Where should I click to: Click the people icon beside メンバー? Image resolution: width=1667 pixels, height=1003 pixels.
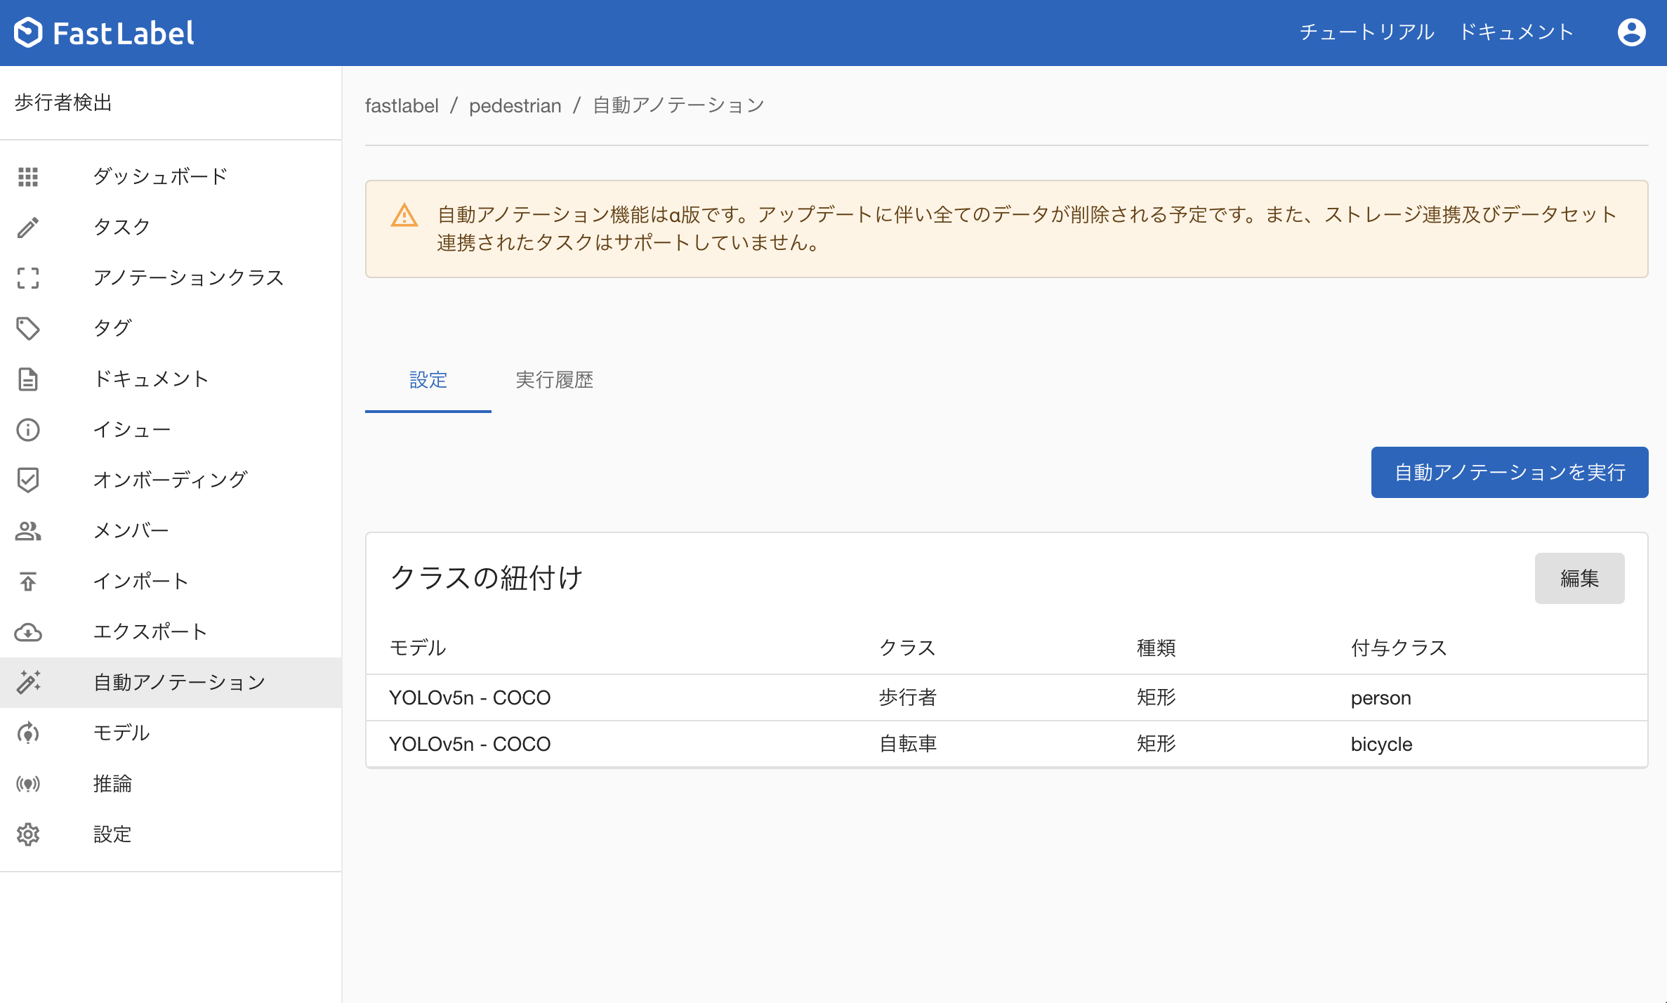[28, 530]
